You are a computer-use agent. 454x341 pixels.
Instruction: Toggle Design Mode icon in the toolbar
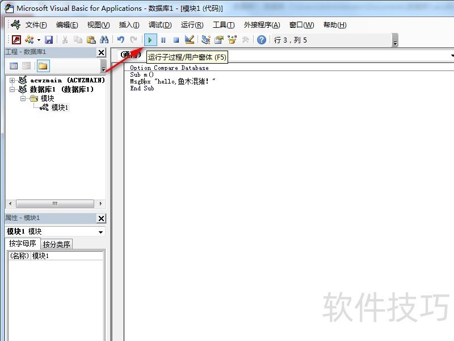190,40
